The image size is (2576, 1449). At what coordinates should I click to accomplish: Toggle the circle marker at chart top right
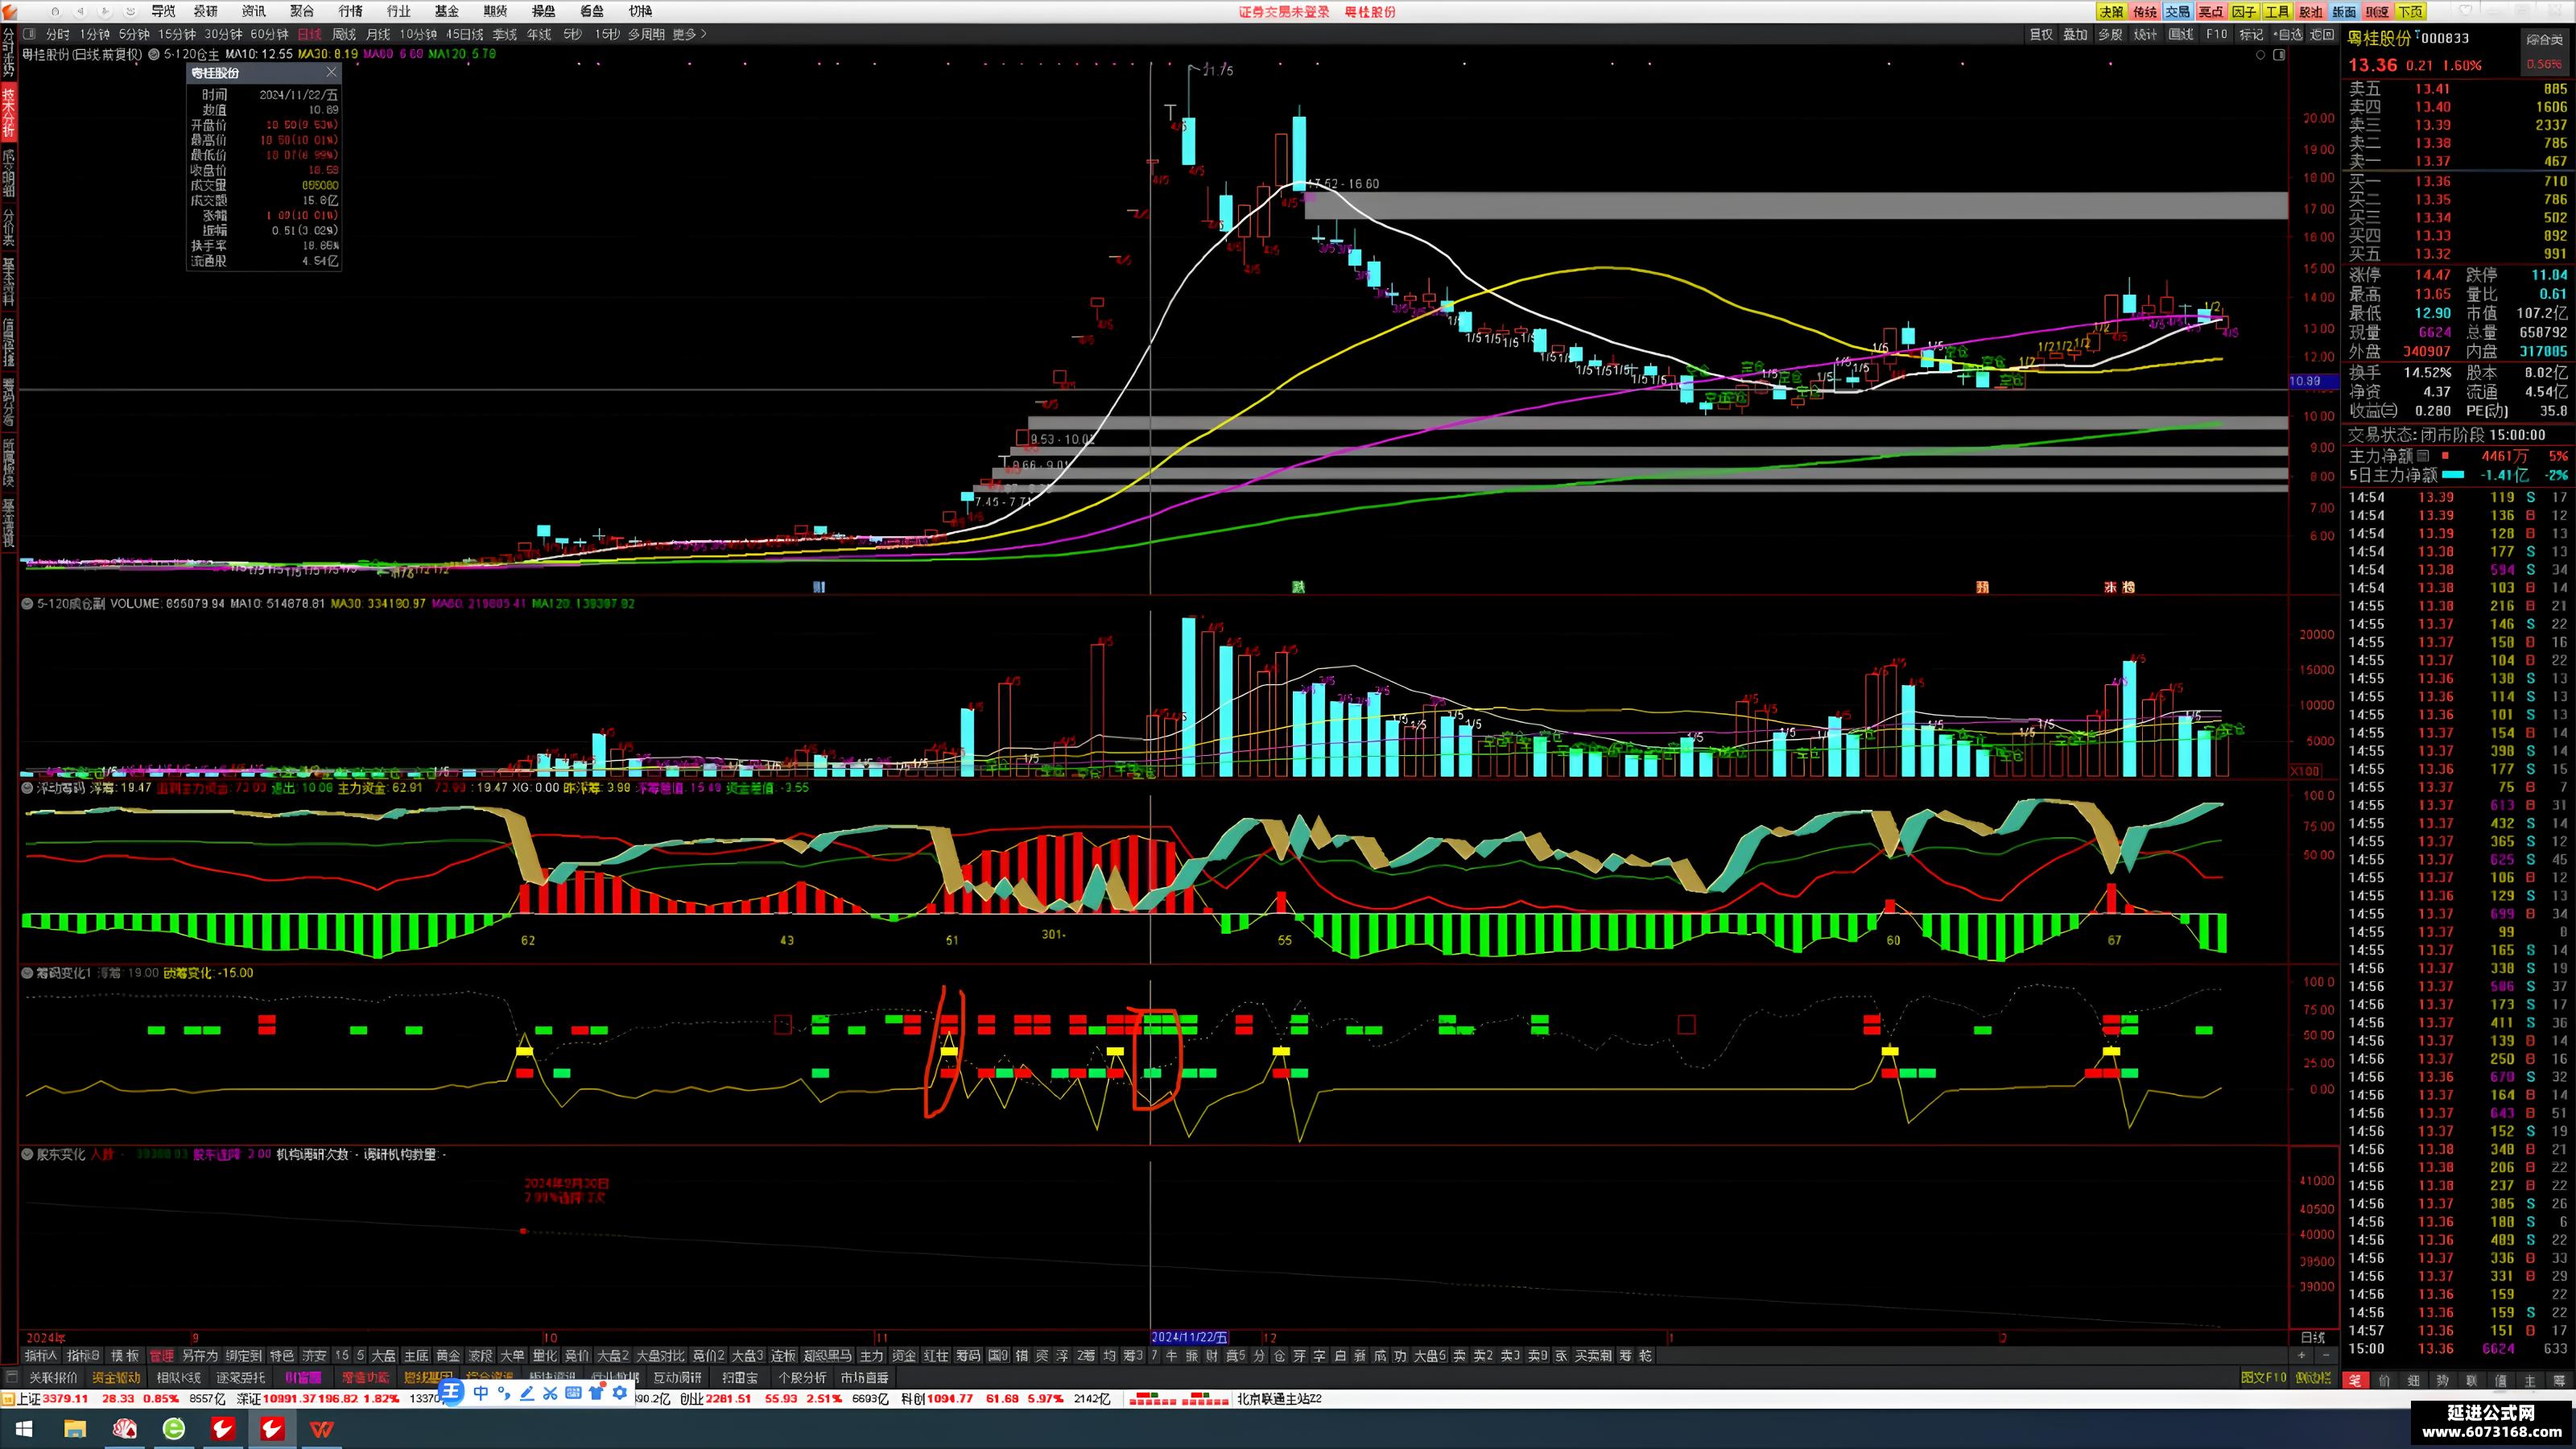point(2260,55)
